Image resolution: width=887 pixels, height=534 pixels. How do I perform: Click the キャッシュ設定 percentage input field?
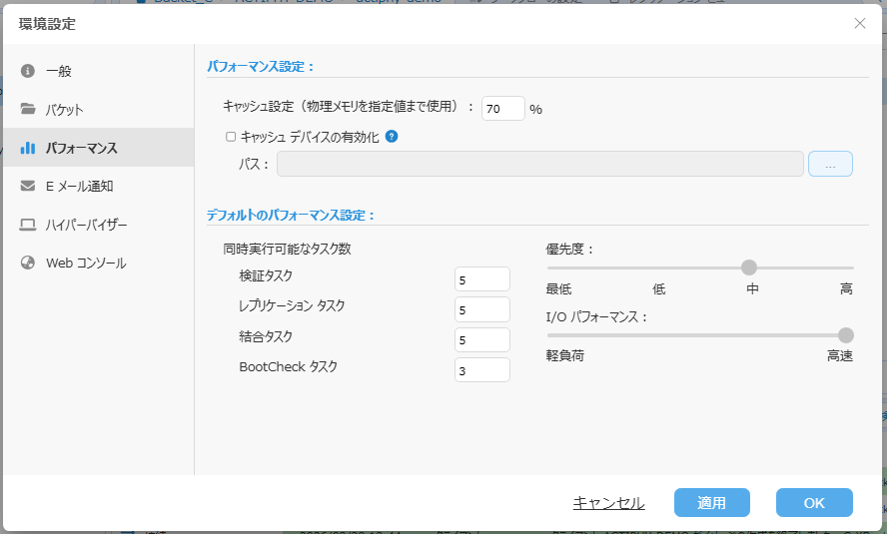(x=502, y=109)
